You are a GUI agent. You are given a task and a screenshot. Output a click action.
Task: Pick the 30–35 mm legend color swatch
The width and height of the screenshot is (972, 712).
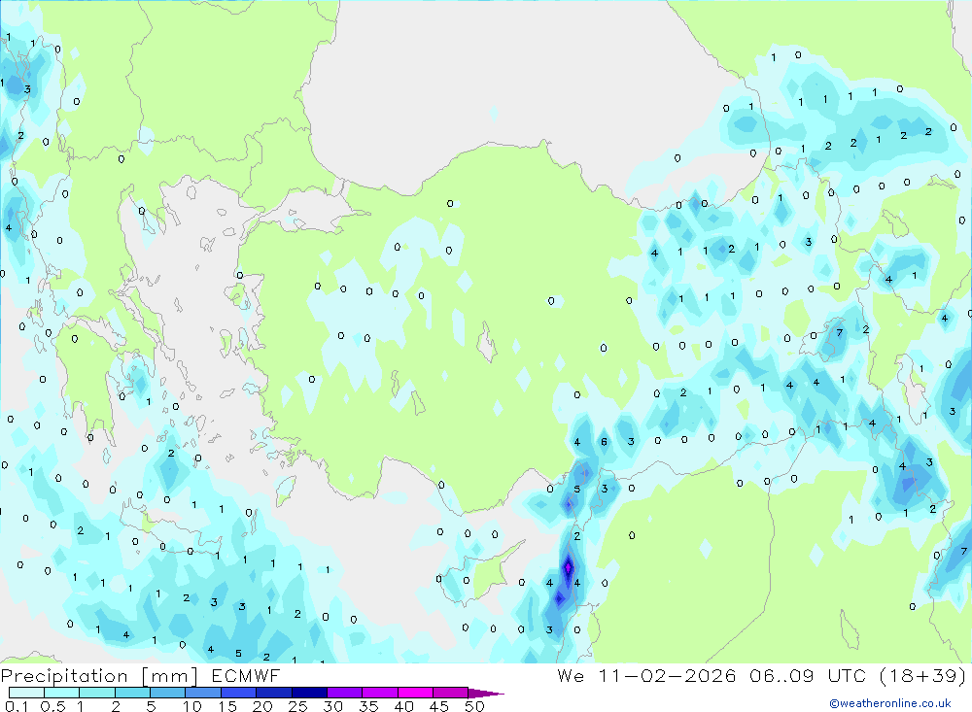coord(345,693)
